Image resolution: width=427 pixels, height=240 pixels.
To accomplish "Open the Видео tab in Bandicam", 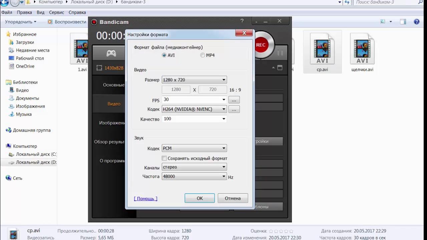I will 113,104.
